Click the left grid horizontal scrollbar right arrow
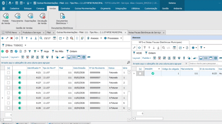This screenshot has height=124, width=222. coord(129,120)
